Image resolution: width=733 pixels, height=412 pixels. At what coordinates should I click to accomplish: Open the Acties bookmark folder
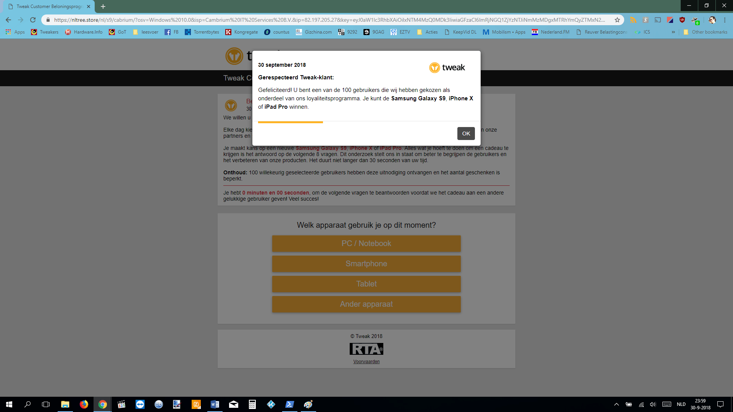click(428, 32)
